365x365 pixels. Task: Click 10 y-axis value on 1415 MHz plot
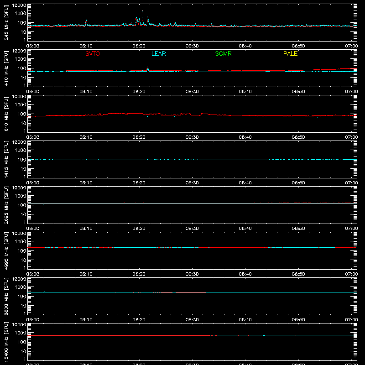[23, 169]
